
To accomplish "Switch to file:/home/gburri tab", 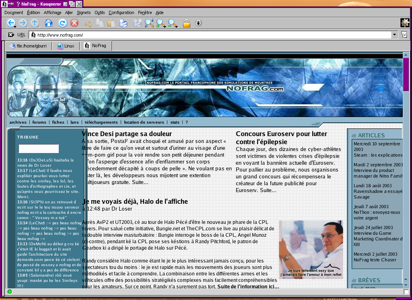I will [x=29, y=46].
